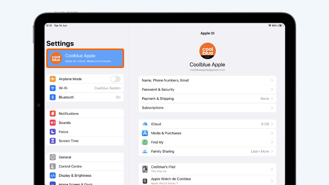
Task: Open Control Centre settings
Action: click(x=85, y=166)
